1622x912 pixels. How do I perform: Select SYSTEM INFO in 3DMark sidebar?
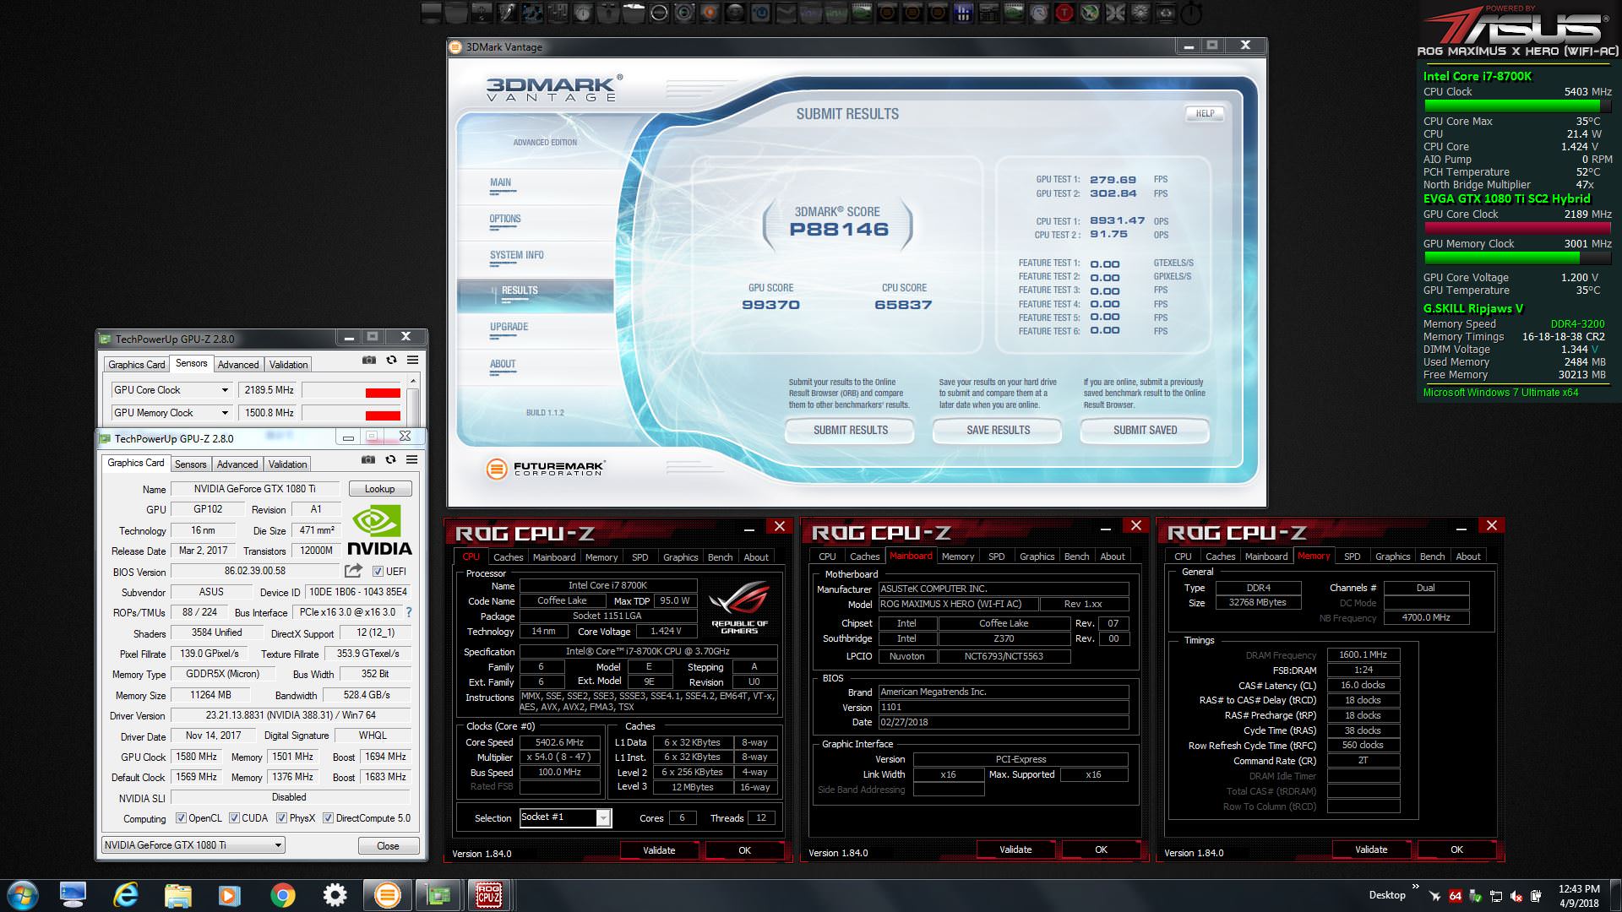[x=517, y=255]
